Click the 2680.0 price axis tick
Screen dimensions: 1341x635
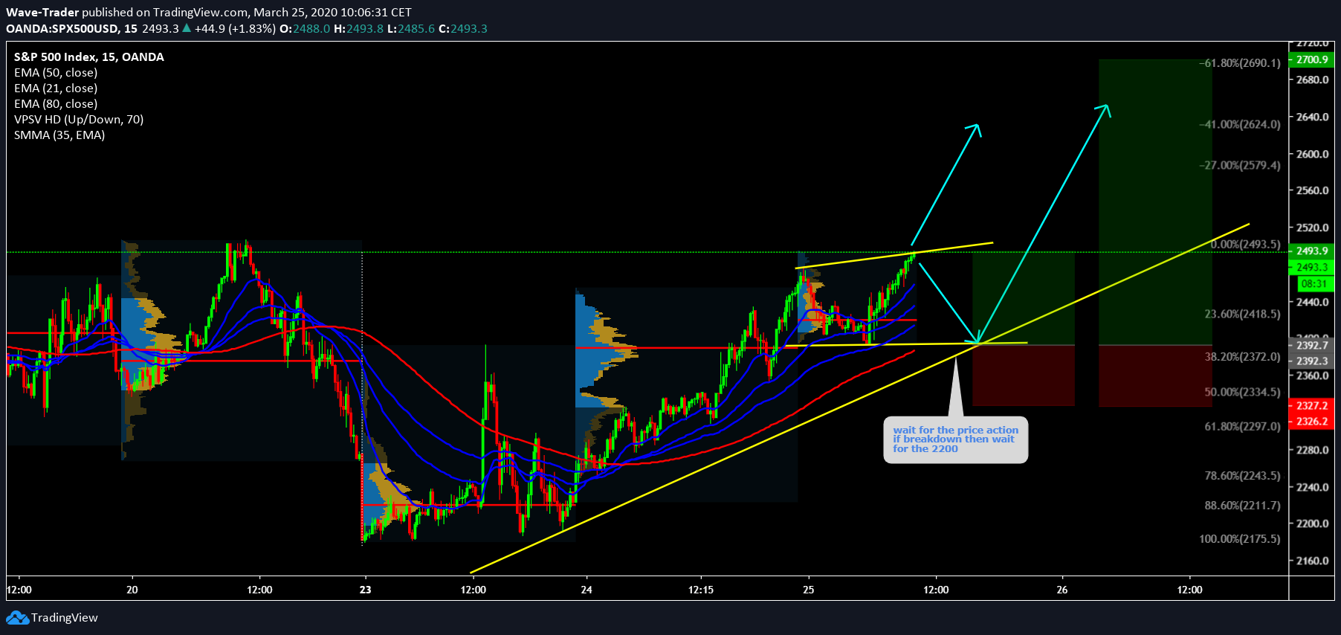tap(1312, 80)
